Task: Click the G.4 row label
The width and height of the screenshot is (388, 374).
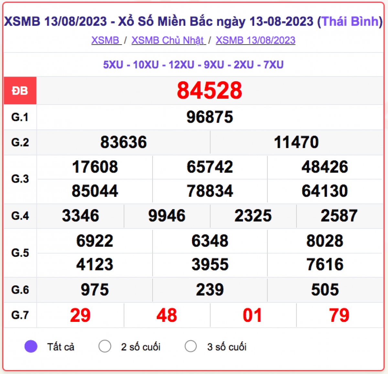Action: [x=20, y=216]
